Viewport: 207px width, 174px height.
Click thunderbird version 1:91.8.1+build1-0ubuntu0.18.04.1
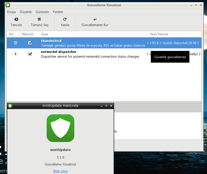coord(174,43)
